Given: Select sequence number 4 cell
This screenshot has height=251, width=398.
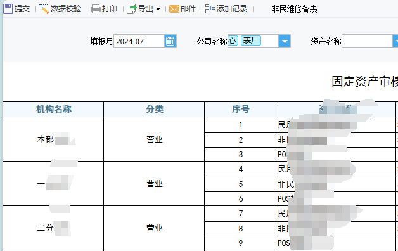Looking at the screenshot, I should (240, 169).
